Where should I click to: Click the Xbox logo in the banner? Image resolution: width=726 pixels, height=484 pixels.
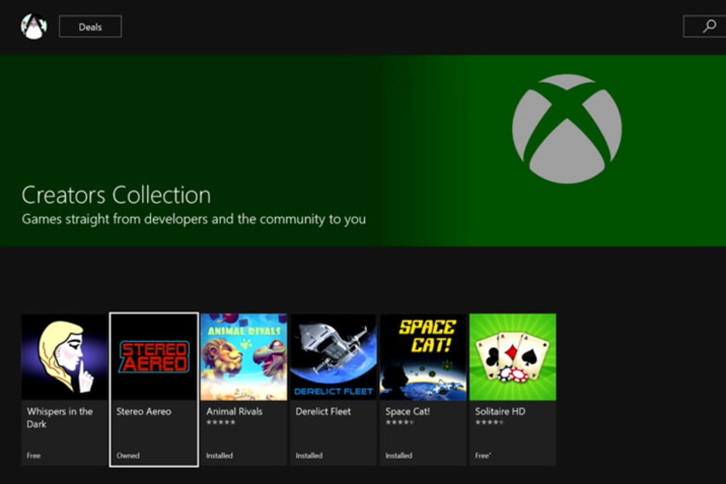pos(567,129)
